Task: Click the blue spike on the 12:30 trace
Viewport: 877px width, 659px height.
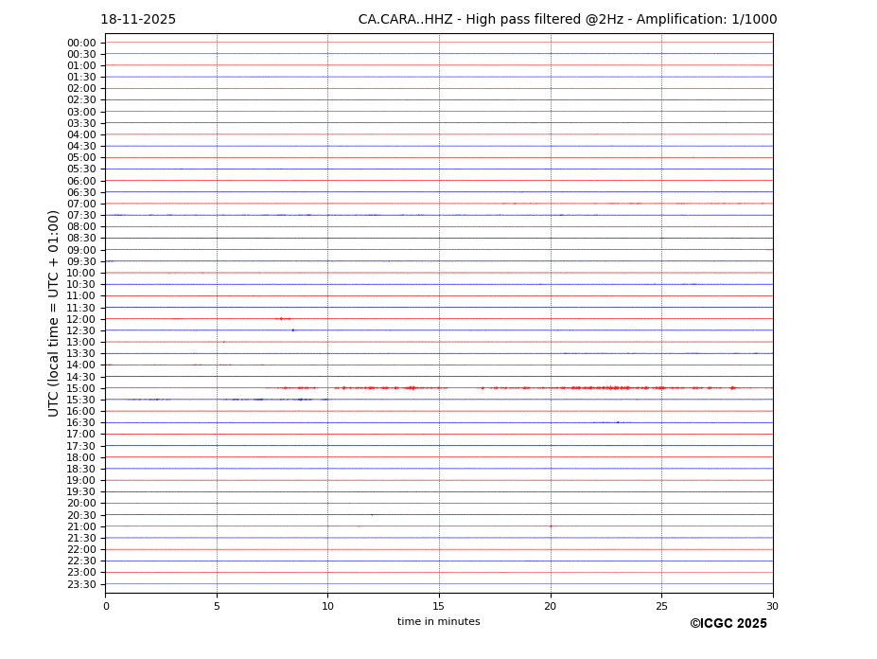Action: 293,330
